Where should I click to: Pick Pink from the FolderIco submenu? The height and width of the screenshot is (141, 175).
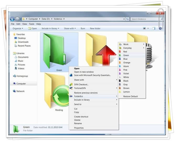(x=132, y=70)
